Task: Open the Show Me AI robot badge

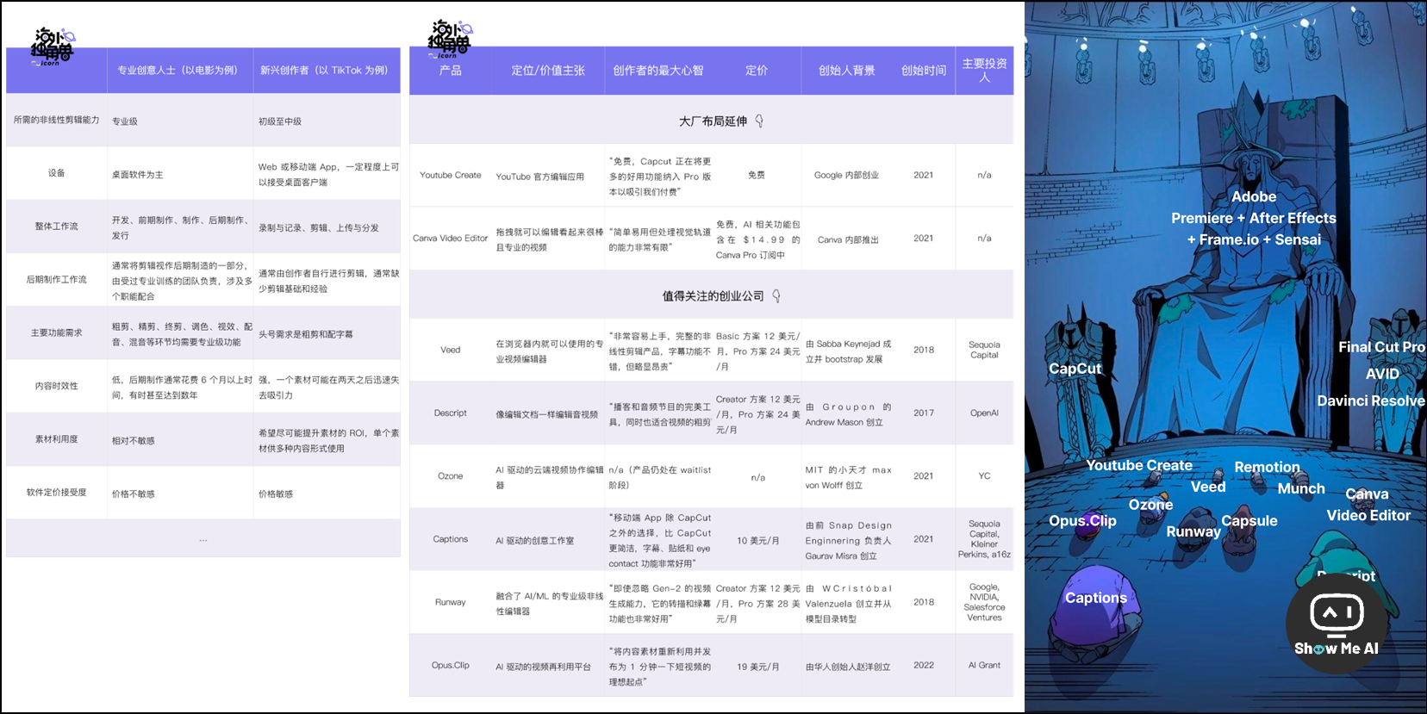Action: (x=1337, y=623)
